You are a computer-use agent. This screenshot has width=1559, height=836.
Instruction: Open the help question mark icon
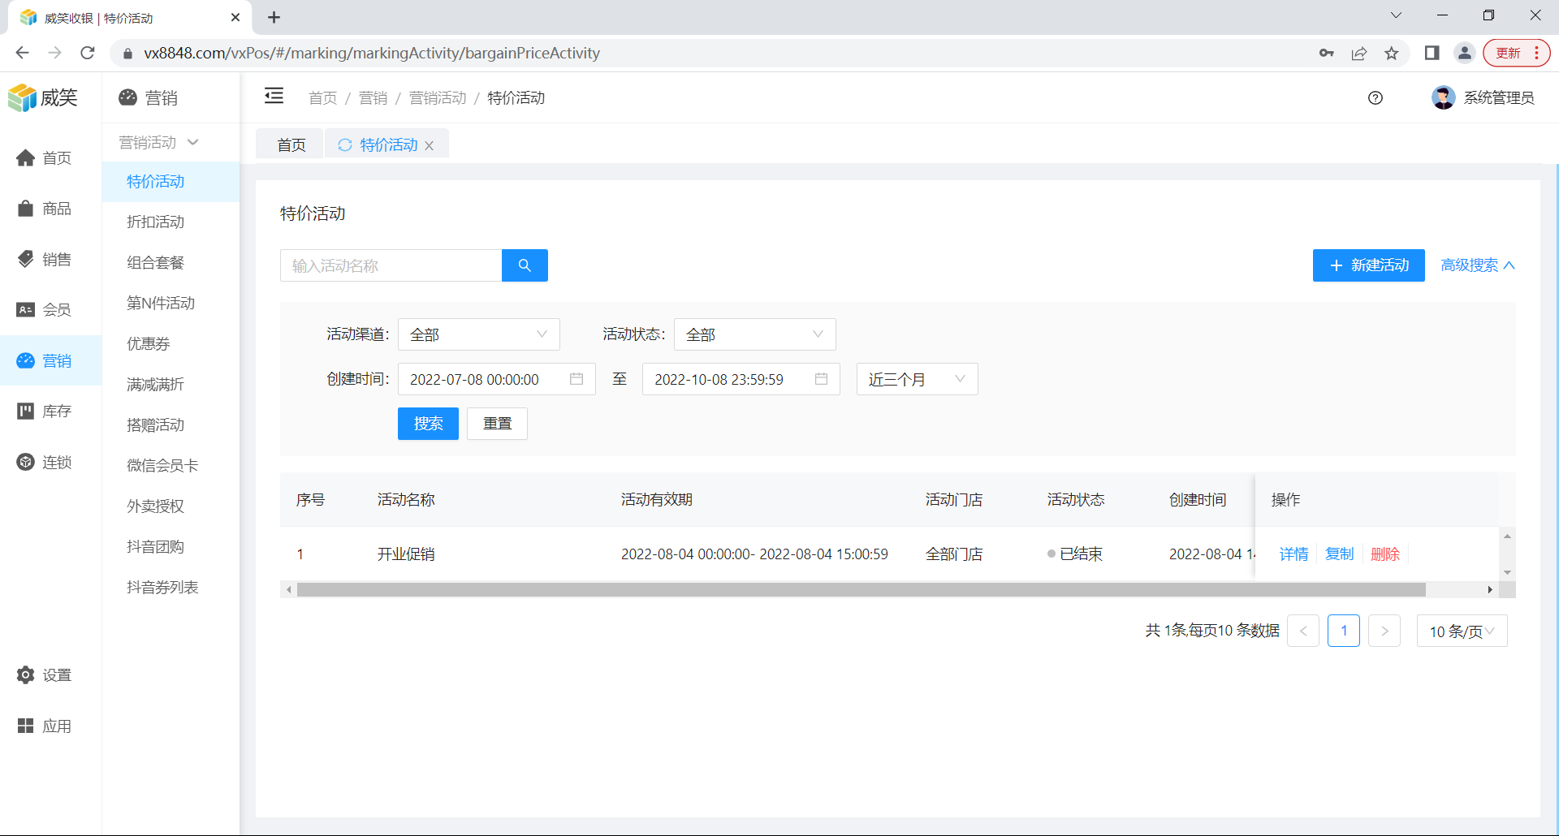tap(1375, 98)
